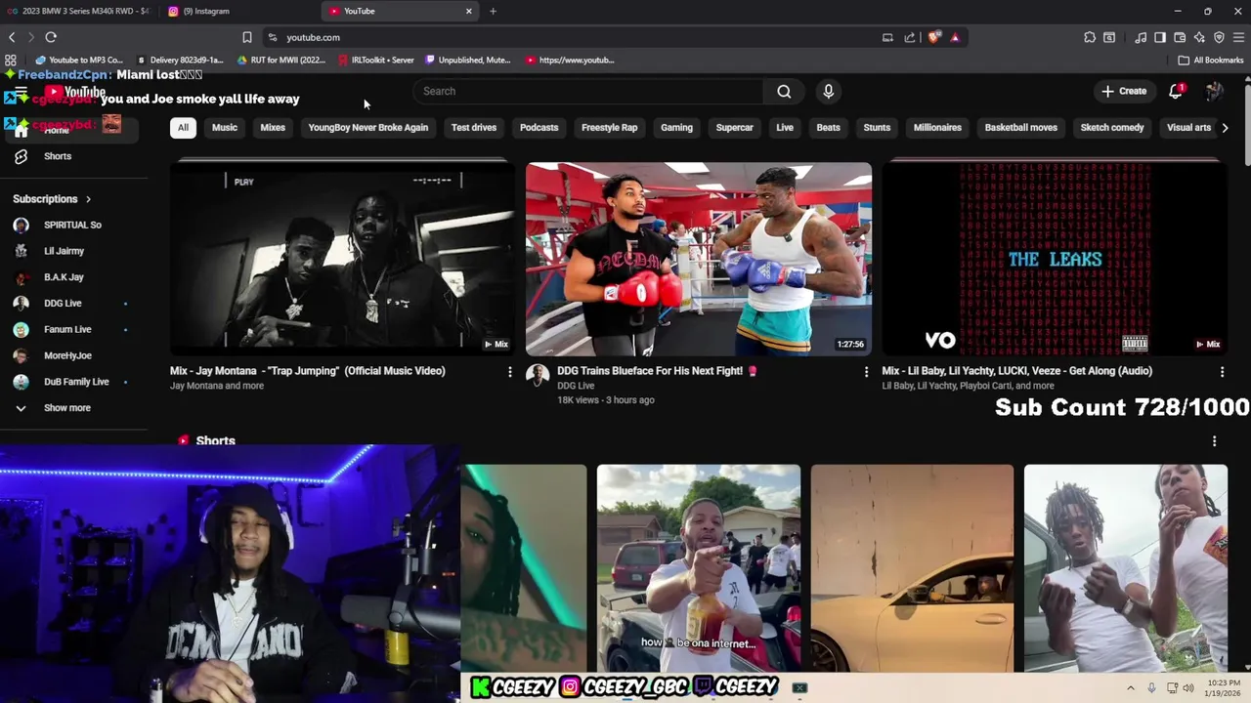This screenshot has height=703, width=1251.
Task: Select the Freestyle Rap chip
Action: pyautogui.click(x=609, y=128)
